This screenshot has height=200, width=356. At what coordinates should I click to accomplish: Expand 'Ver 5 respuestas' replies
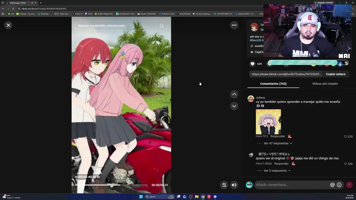(277, 171)
